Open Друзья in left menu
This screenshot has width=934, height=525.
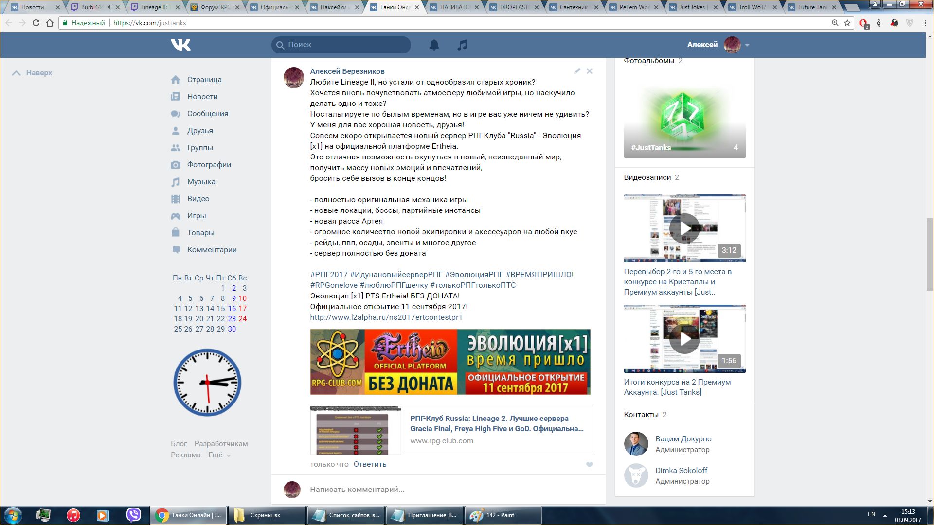tap(200, 131)
